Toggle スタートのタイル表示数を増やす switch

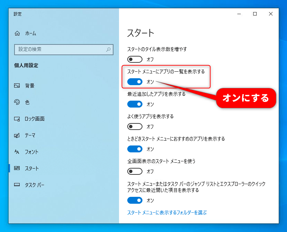pos(135,59)
